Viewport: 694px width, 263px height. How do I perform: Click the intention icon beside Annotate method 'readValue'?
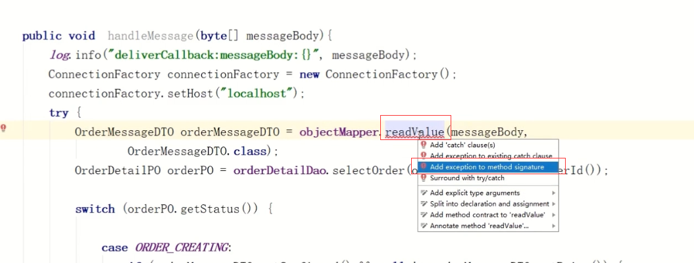click(x=424, y=226)
